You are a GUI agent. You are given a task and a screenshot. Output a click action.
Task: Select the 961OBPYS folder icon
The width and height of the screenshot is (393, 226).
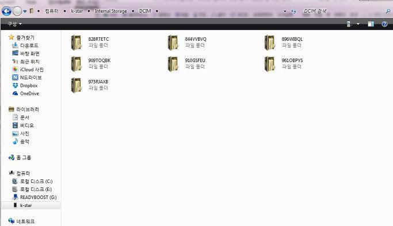pos(270,64)
